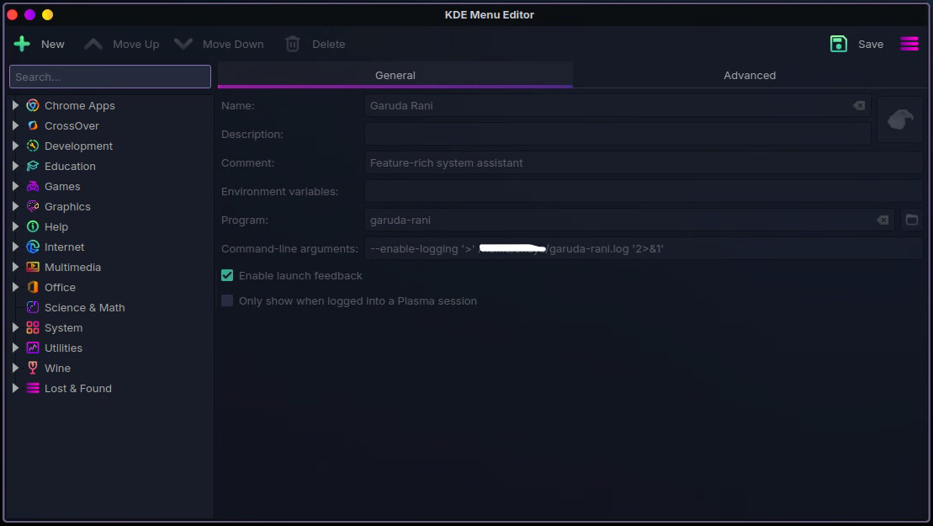Expand the Office tree node
The image size is (933, 526).
point(15,288)
